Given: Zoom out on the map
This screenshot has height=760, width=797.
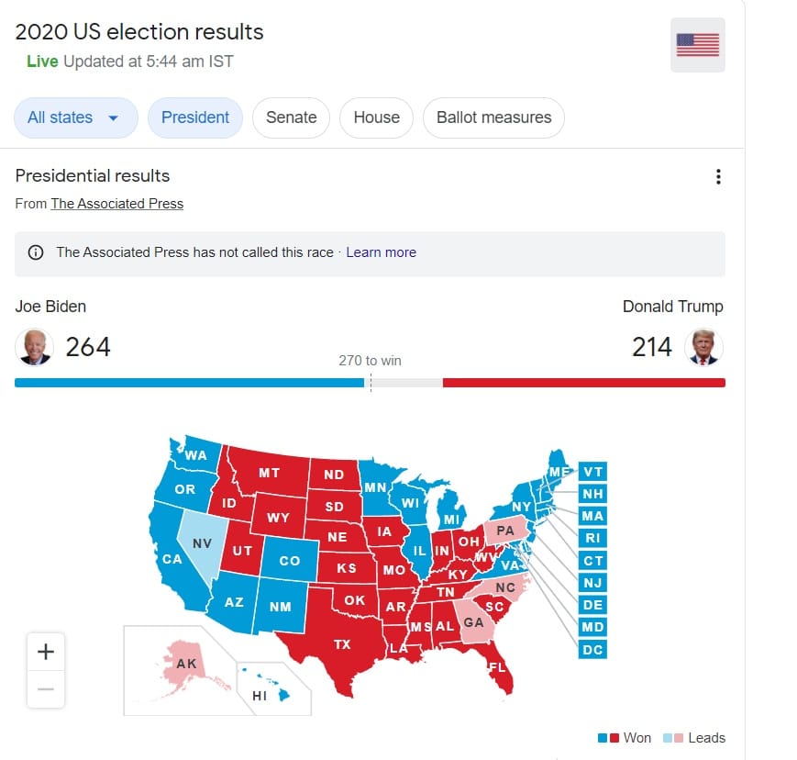Looking at the screenshot, I should tap(46, 689).
